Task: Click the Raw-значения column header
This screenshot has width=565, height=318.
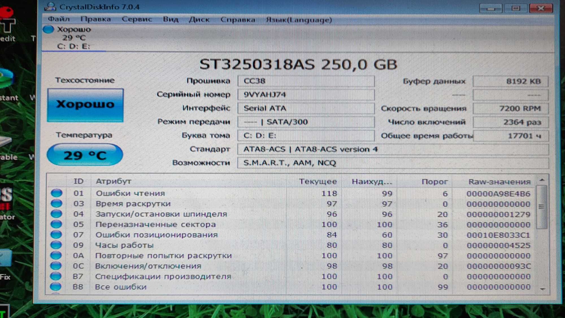Action: coord(499,182)
